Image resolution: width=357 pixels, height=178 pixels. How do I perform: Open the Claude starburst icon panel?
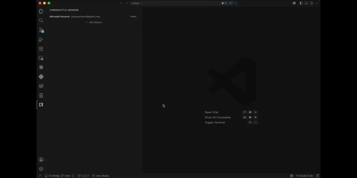41,67
